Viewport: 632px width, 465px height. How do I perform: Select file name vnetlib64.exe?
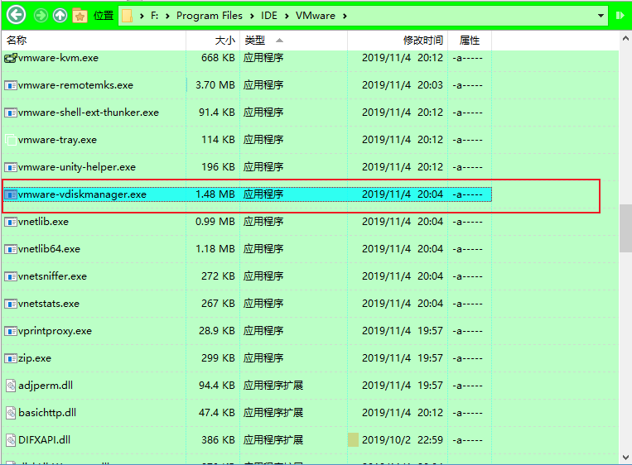49,249
